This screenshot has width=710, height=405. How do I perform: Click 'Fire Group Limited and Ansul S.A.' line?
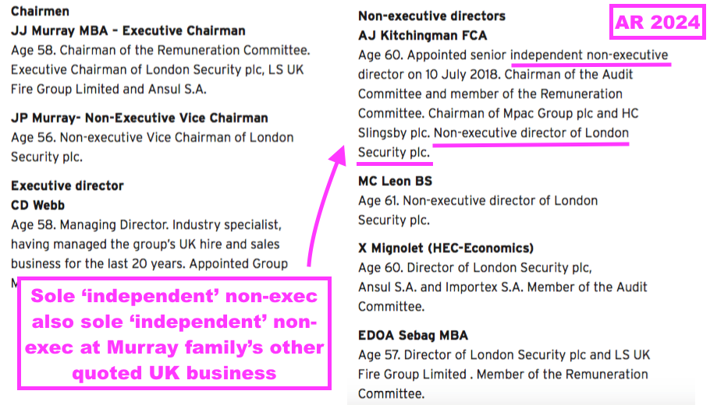pos(108,89)
